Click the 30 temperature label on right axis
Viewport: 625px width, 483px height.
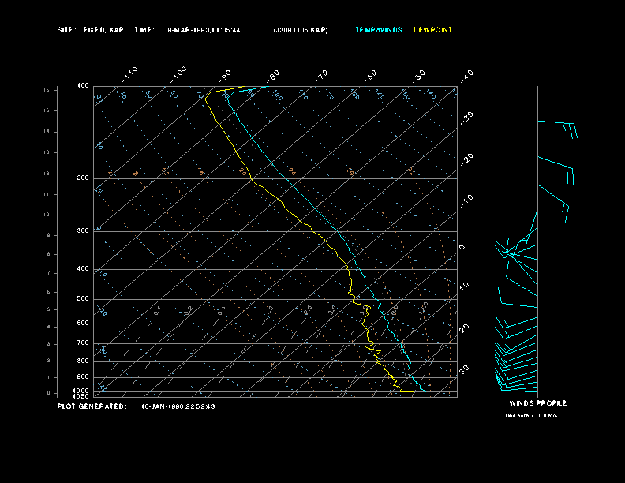coord(465,369)
